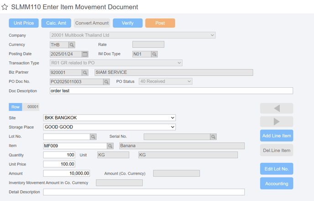Viewport: 314px width, 201px height.
Task: Search IM Doc Type lookup icon
Action: [154, 54]
